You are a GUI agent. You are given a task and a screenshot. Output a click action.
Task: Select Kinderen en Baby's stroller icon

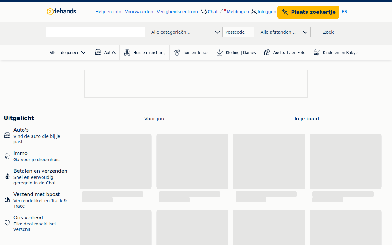[317, 52]
